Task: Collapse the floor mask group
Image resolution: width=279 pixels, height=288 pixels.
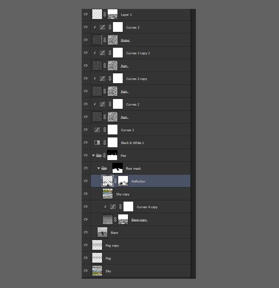Action: pyautogui.click(x=98, y=168)
